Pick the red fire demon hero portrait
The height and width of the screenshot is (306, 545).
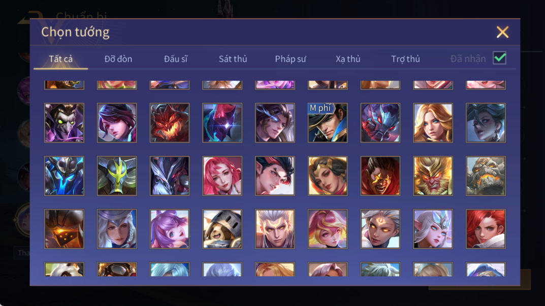tap(170, 123)
